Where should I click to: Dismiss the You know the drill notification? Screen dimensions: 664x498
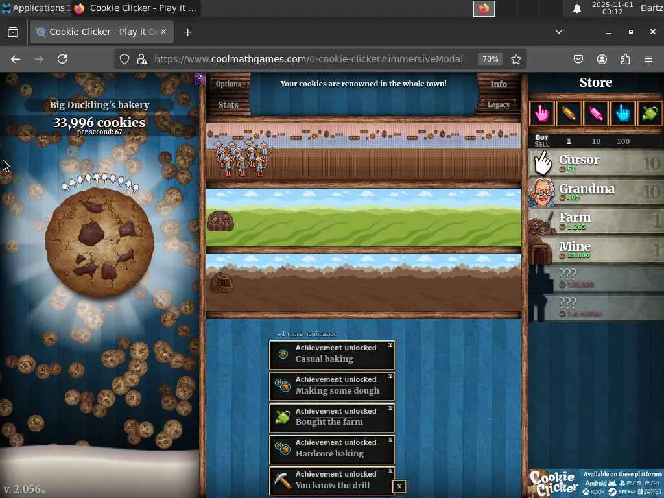click(390, 471)
